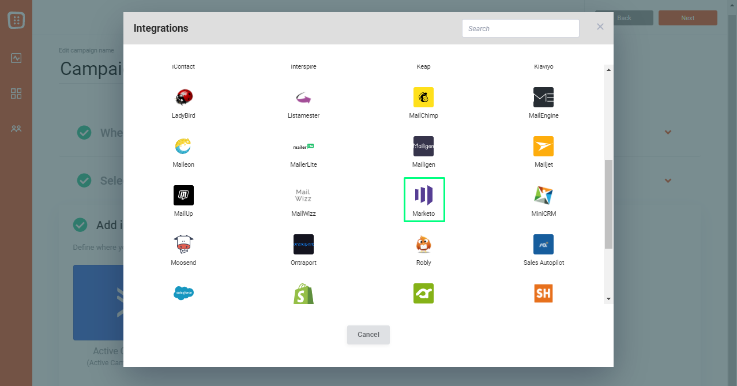The height and width of the screenshot is (386, 737).
Task: Choose the MailEngine integration icon
Action: click(x=543, y=98)
